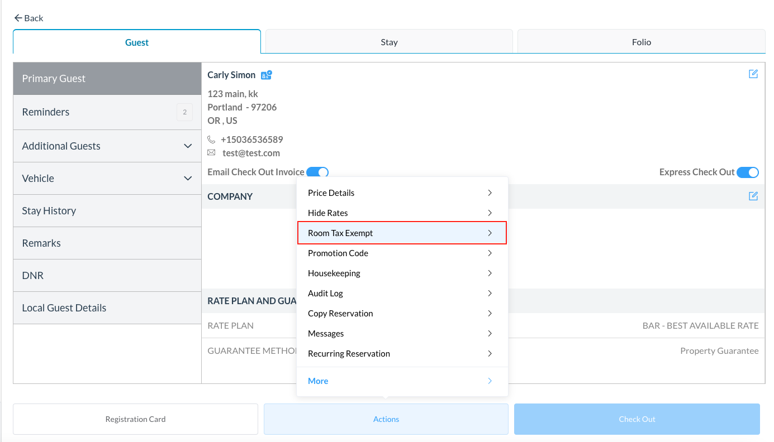Open the Reminders count badge
The width and height of the screenshot is (774, 442).
[x=184, y=112]
